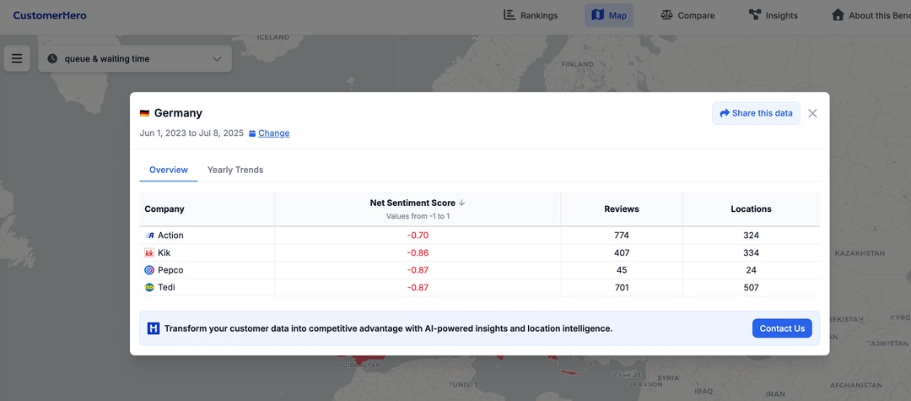Open the hamburger menu button

pyautogui.click(x=17, y=58)
